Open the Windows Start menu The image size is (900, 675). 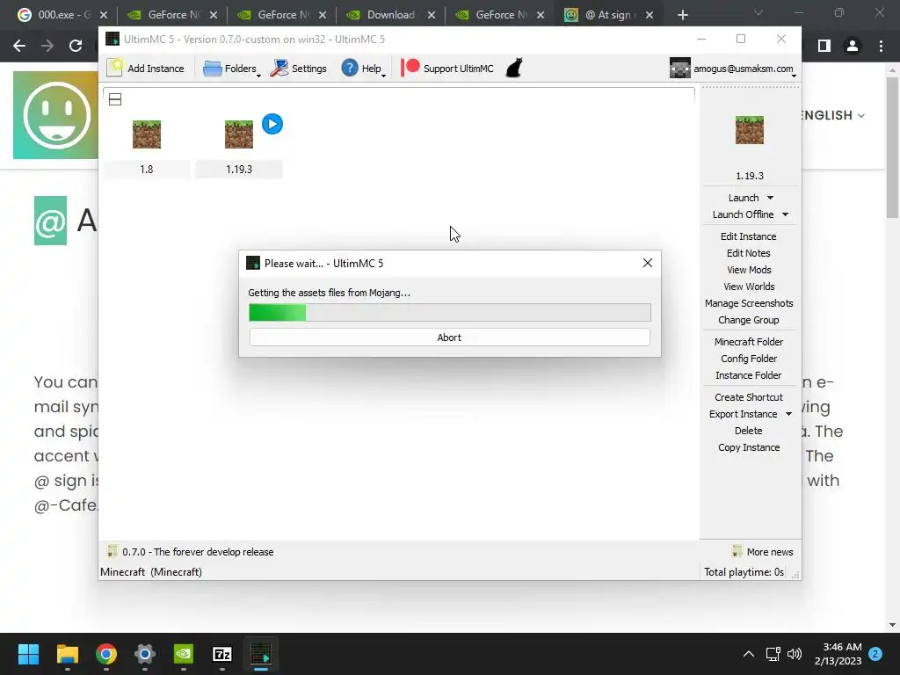click(28, 654)
